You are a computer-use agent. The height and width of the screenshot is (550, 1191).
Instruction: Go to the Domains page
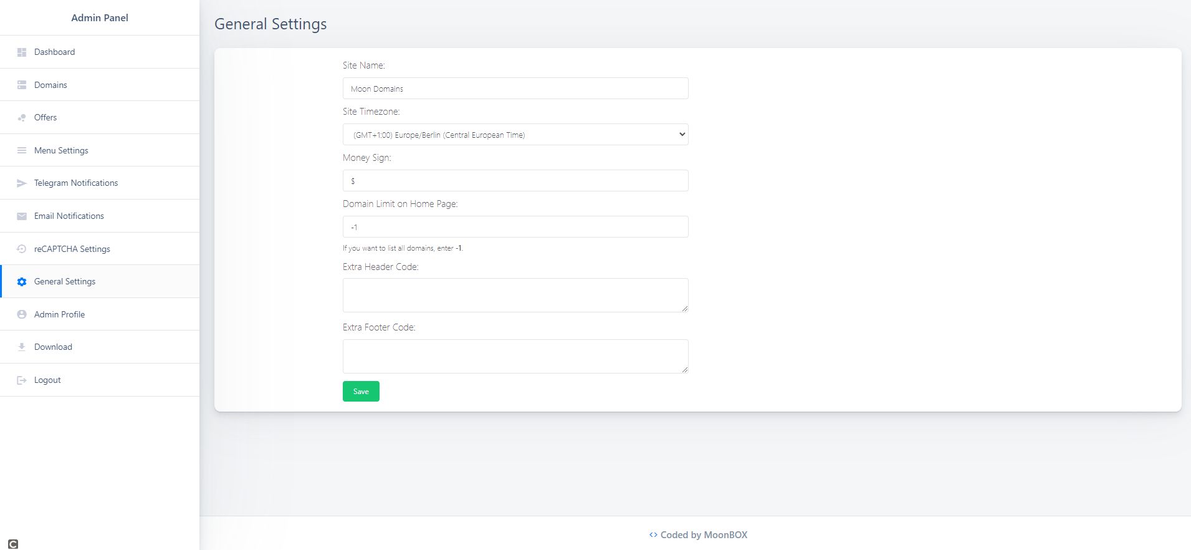[100, 85]
